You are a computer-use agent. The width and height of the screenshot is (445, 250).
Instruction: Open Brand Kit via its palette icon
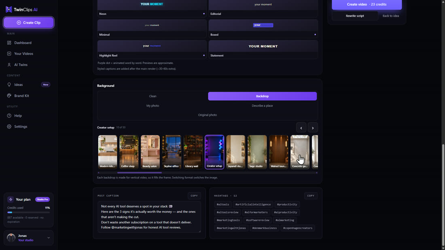9,95
